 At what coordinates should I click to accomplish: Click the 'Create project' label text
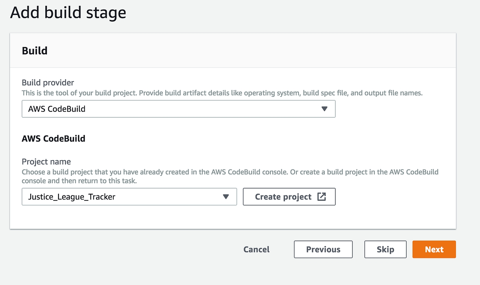click(283, 197)
